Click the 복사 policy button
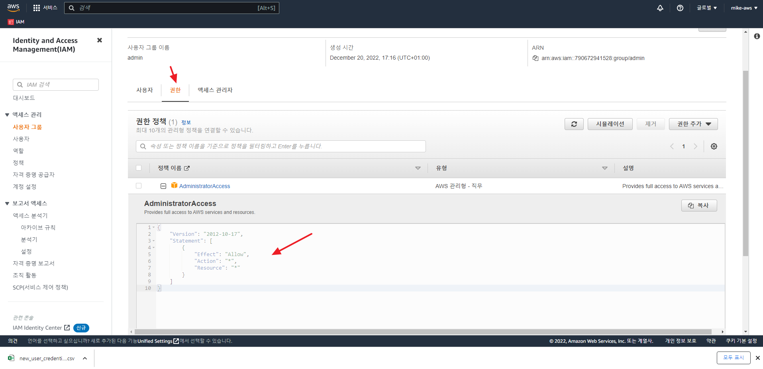This screenshot has height=369, width=763. pos(699,206)
